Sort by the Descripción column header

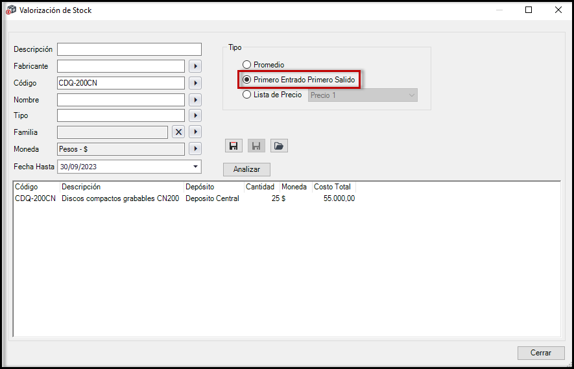point(122,187)
